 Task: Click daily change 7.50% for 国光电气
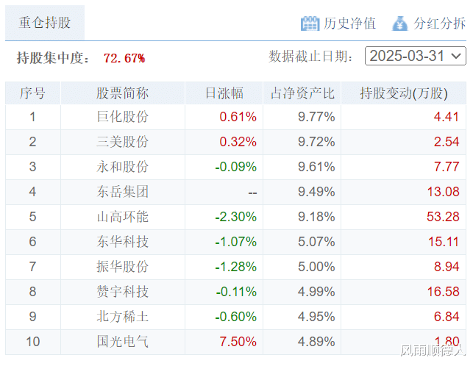238,342
